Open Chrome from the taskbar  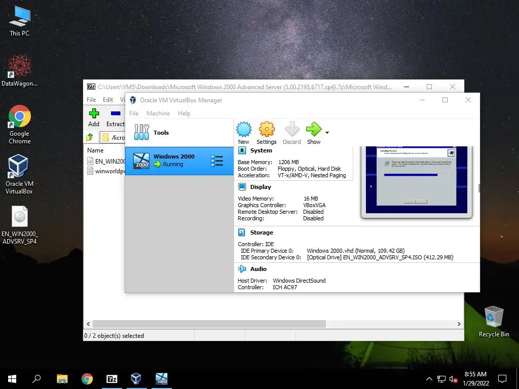click(x=87, y=379)
